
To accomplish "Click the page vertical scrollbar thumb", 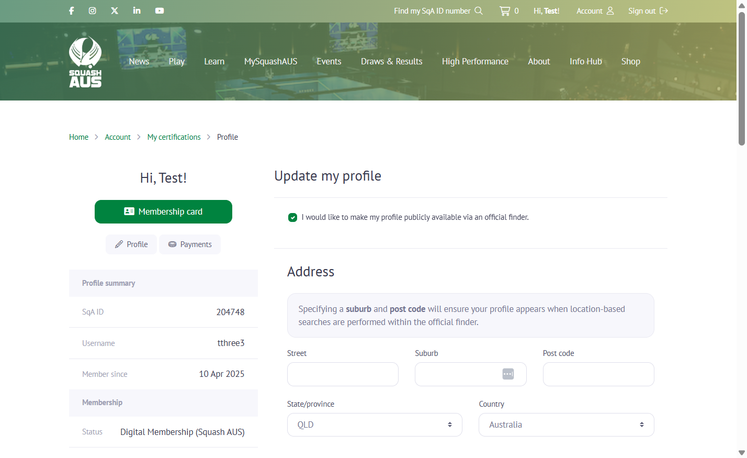I will pos(742,79).
